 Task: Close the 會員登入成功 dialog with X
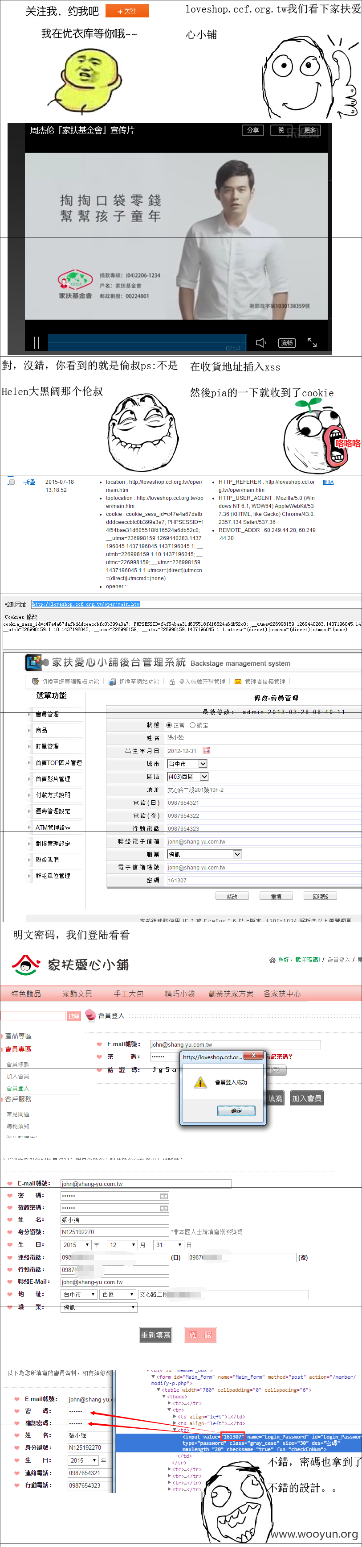pos(253,1055)
